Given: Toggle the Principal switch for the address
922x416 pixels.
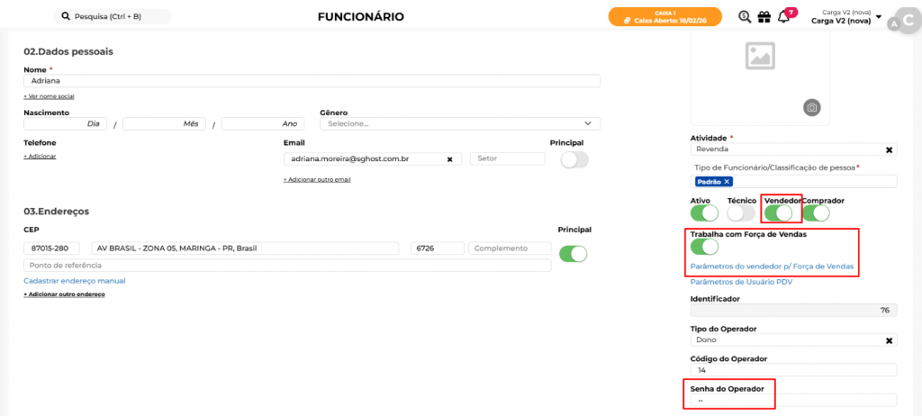Looking at the screenshot, I should [x=573, y=254].
